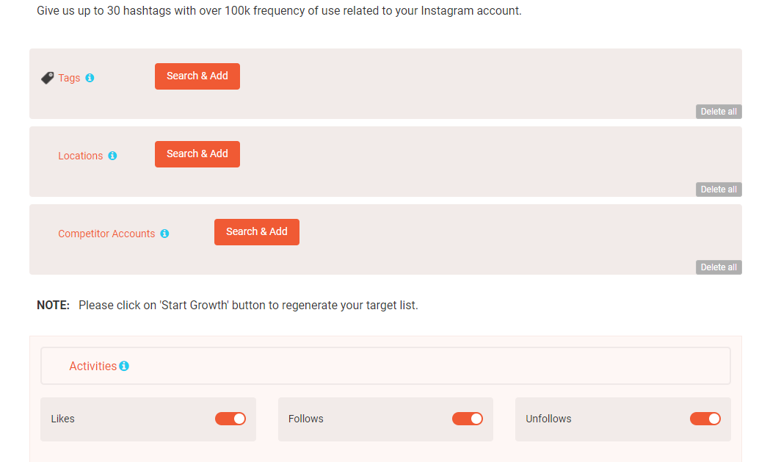Screen dimensions: 770x462
Task: Turn off the Unfollows switch
Action: [x=705, y=419]
